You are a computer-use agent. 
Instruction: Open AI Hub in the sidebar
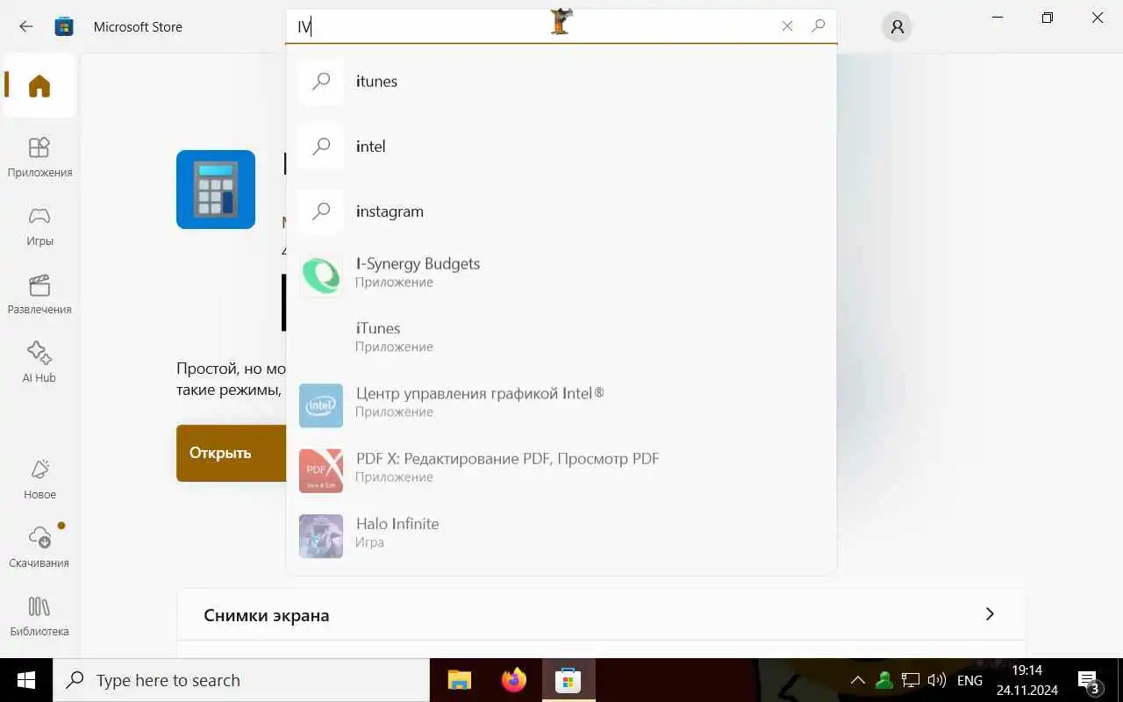point(39,363)
